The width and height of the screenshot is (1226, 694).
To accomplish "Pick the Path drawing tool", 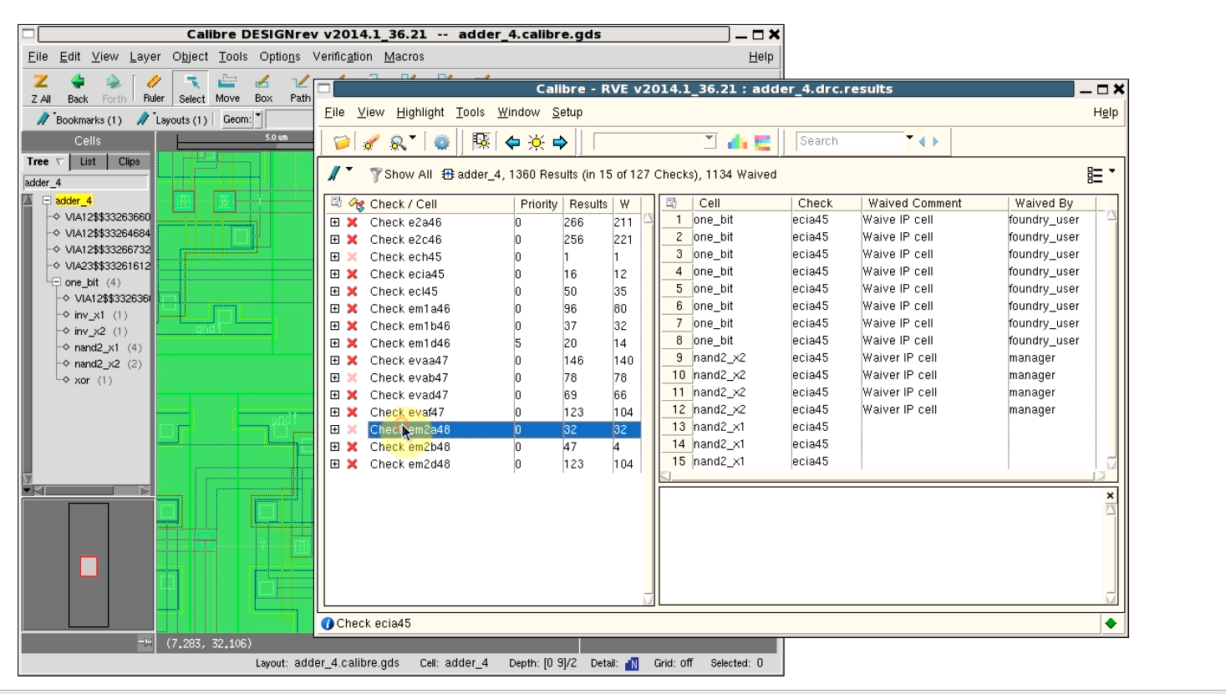I will [300, 88].
